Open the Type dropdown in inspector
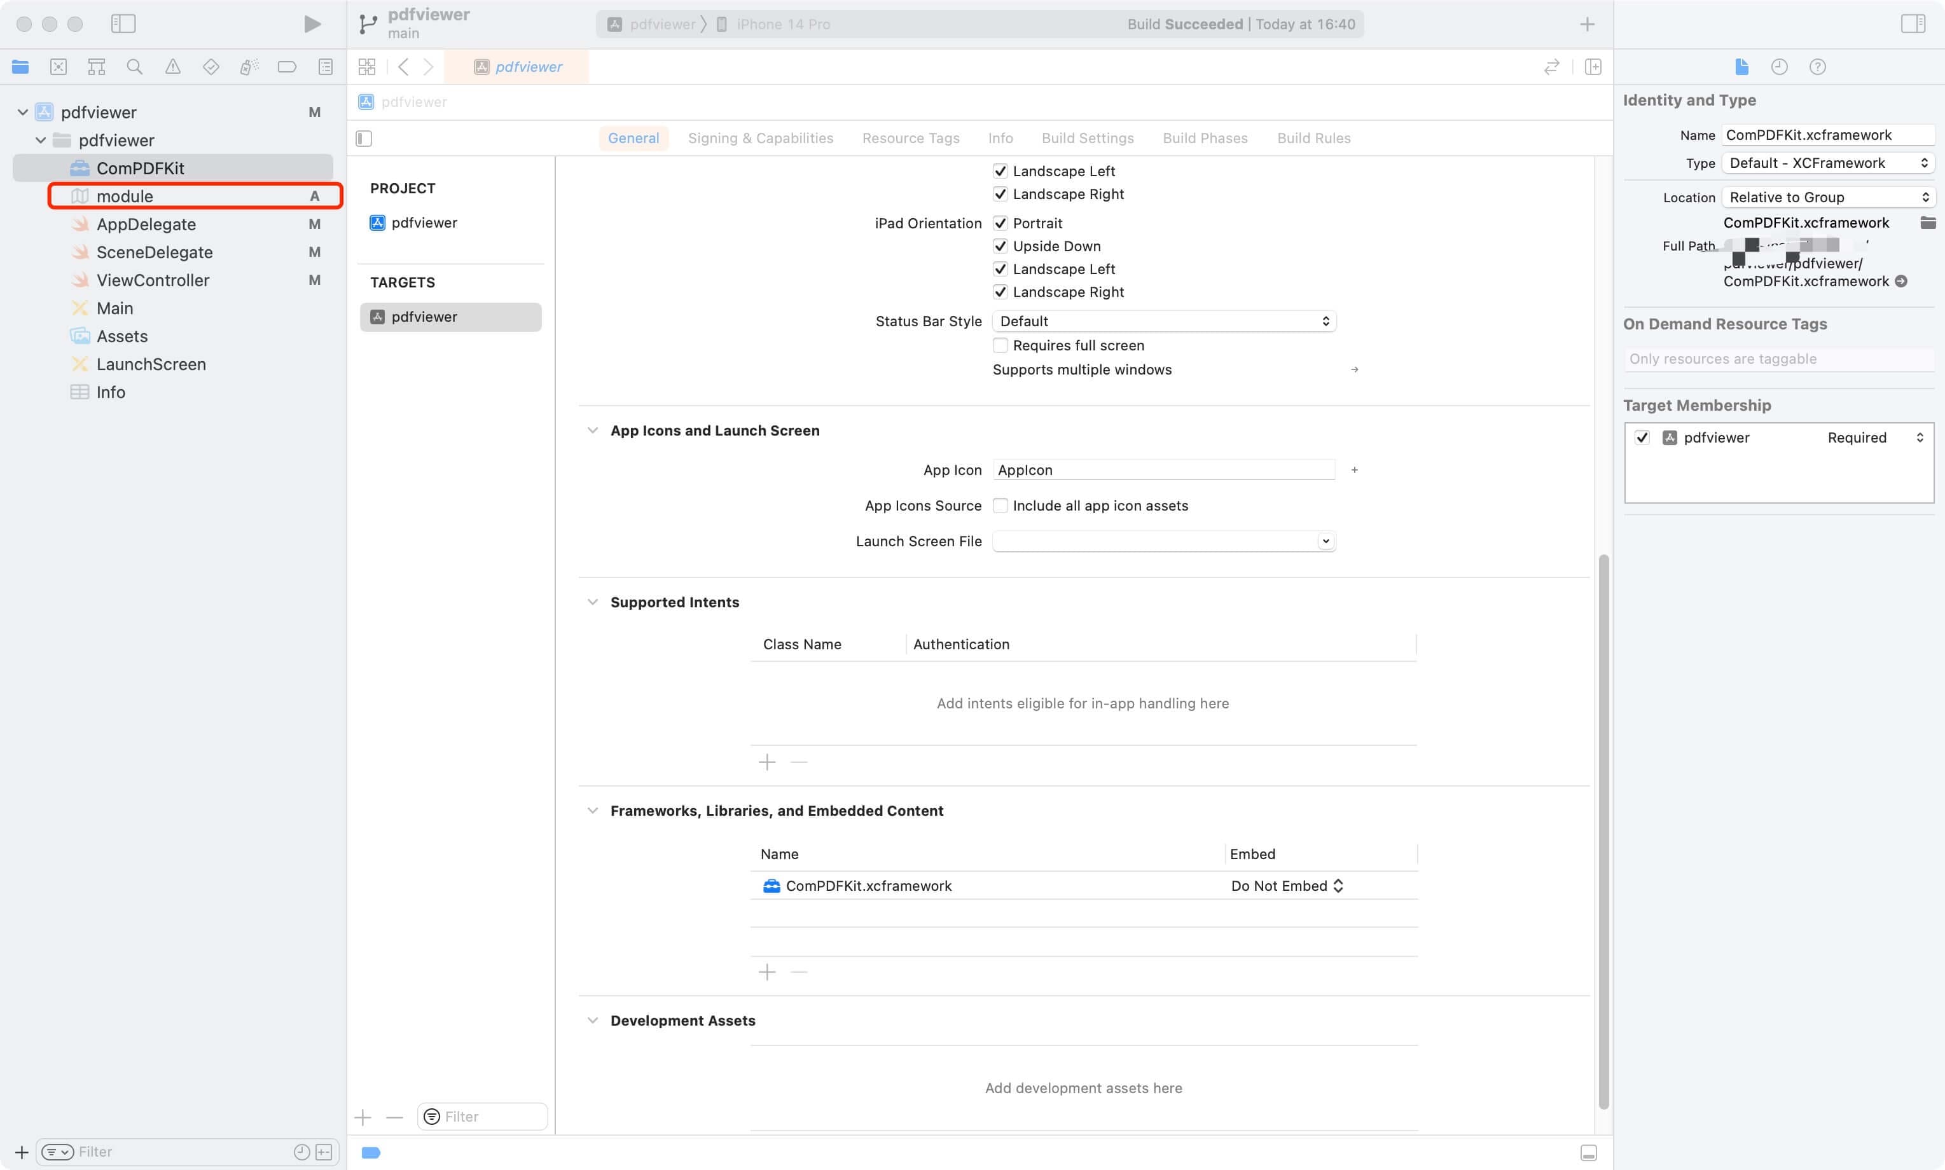The image size is (1945, 1170). (1827, 163)
